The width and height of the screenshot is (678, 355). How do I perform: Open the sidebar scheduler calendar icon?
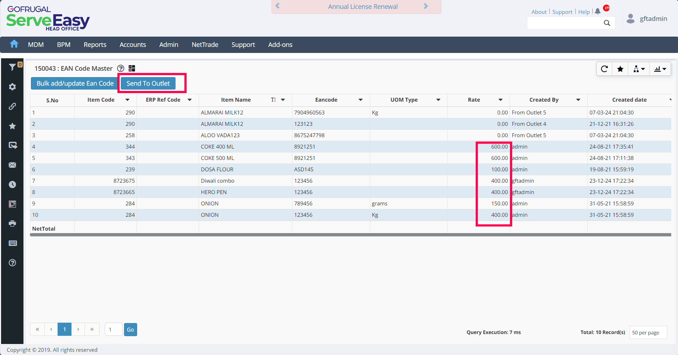(x=12, y=204)
